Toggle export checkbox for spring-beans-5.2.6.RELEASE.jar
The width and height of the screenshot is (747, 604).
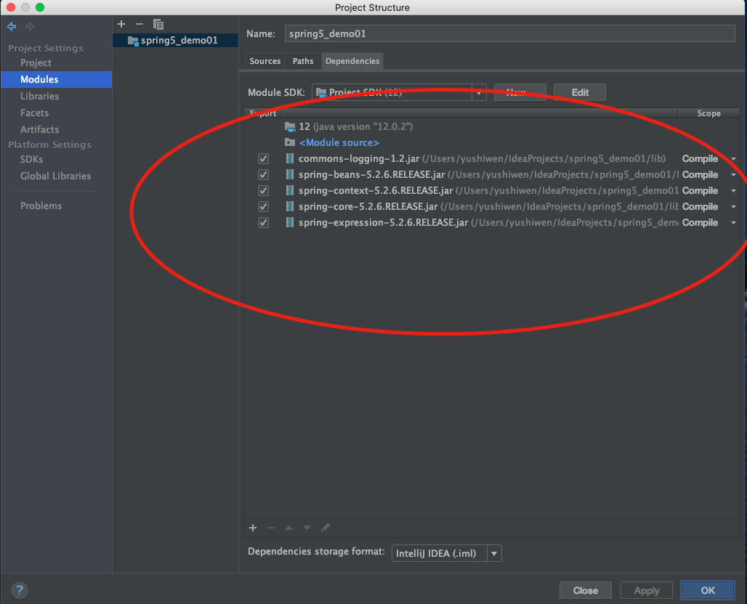tap(264, 175)
